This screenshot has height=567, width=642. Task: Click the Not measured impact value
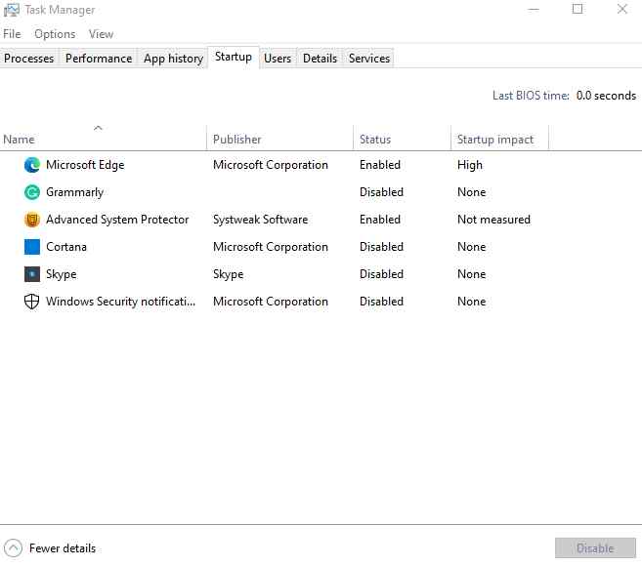[x=493, y=220]
